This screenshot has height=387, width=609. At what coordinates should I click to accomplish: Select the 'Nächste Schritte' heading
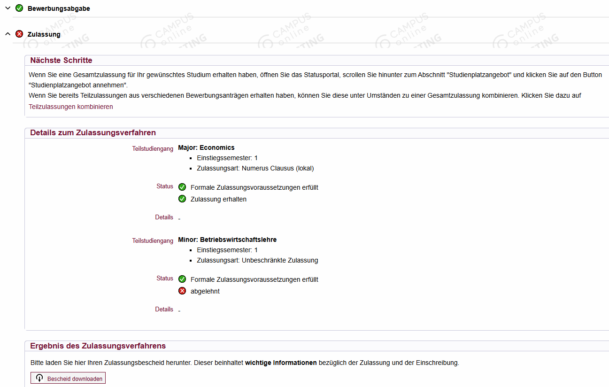pyautogui.click(x=61, y=61)
